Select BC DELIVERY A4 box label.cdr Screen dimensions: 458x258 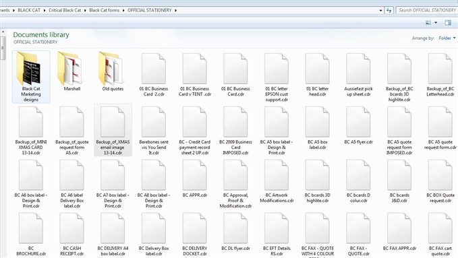pos(113,234)
